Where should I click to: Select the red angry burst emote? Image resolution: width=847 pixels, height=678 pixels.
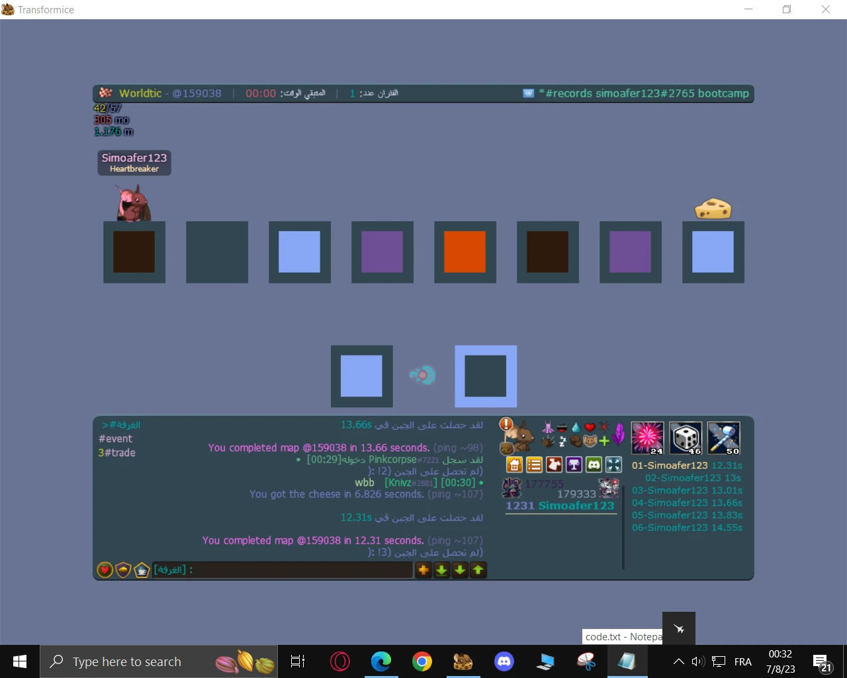(x=603, y=427)
